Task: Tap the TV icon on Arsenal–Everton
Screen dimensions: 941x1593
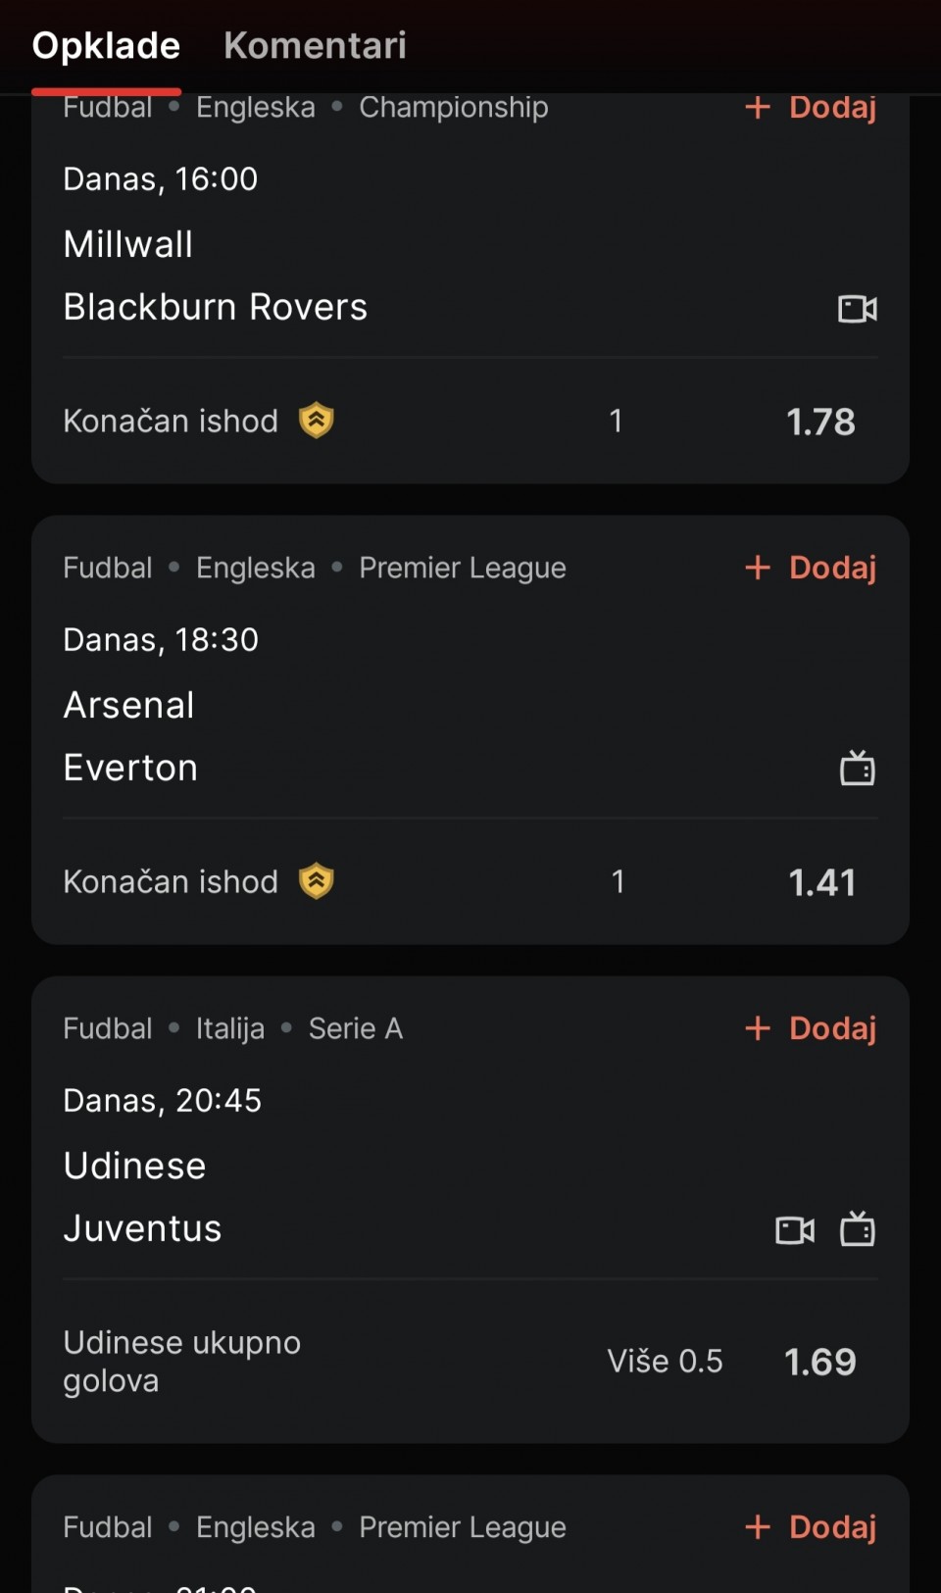Action: point(858,769)
